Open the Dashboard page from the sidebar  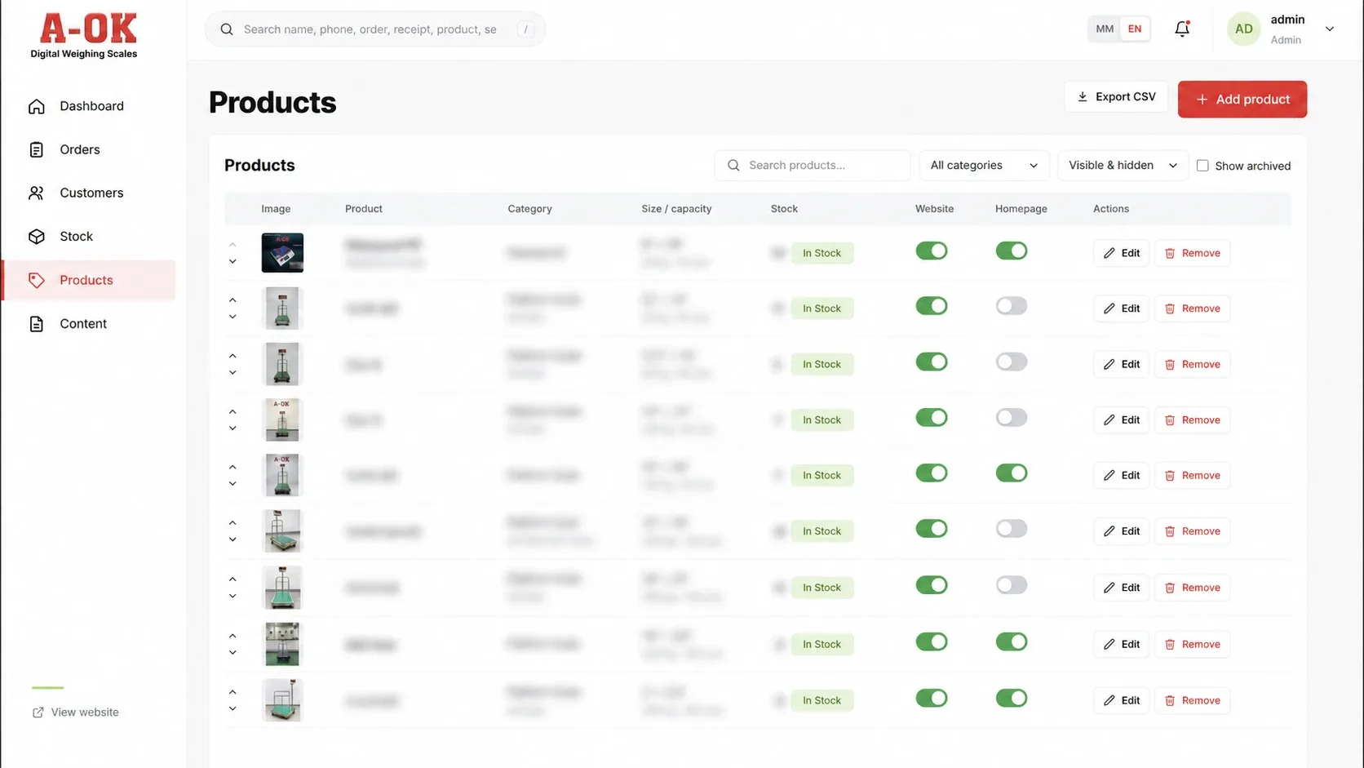coord(90,106)
